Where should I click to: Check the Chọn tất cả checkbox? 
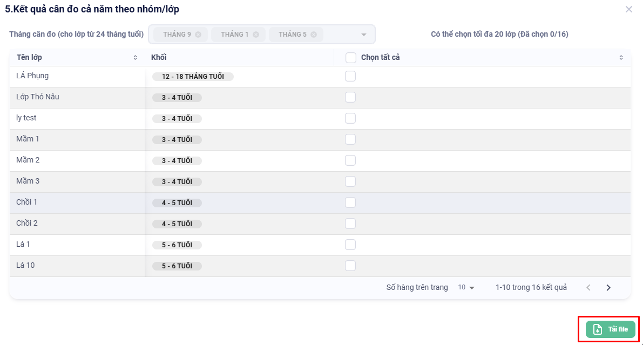(x=351, y=58)
